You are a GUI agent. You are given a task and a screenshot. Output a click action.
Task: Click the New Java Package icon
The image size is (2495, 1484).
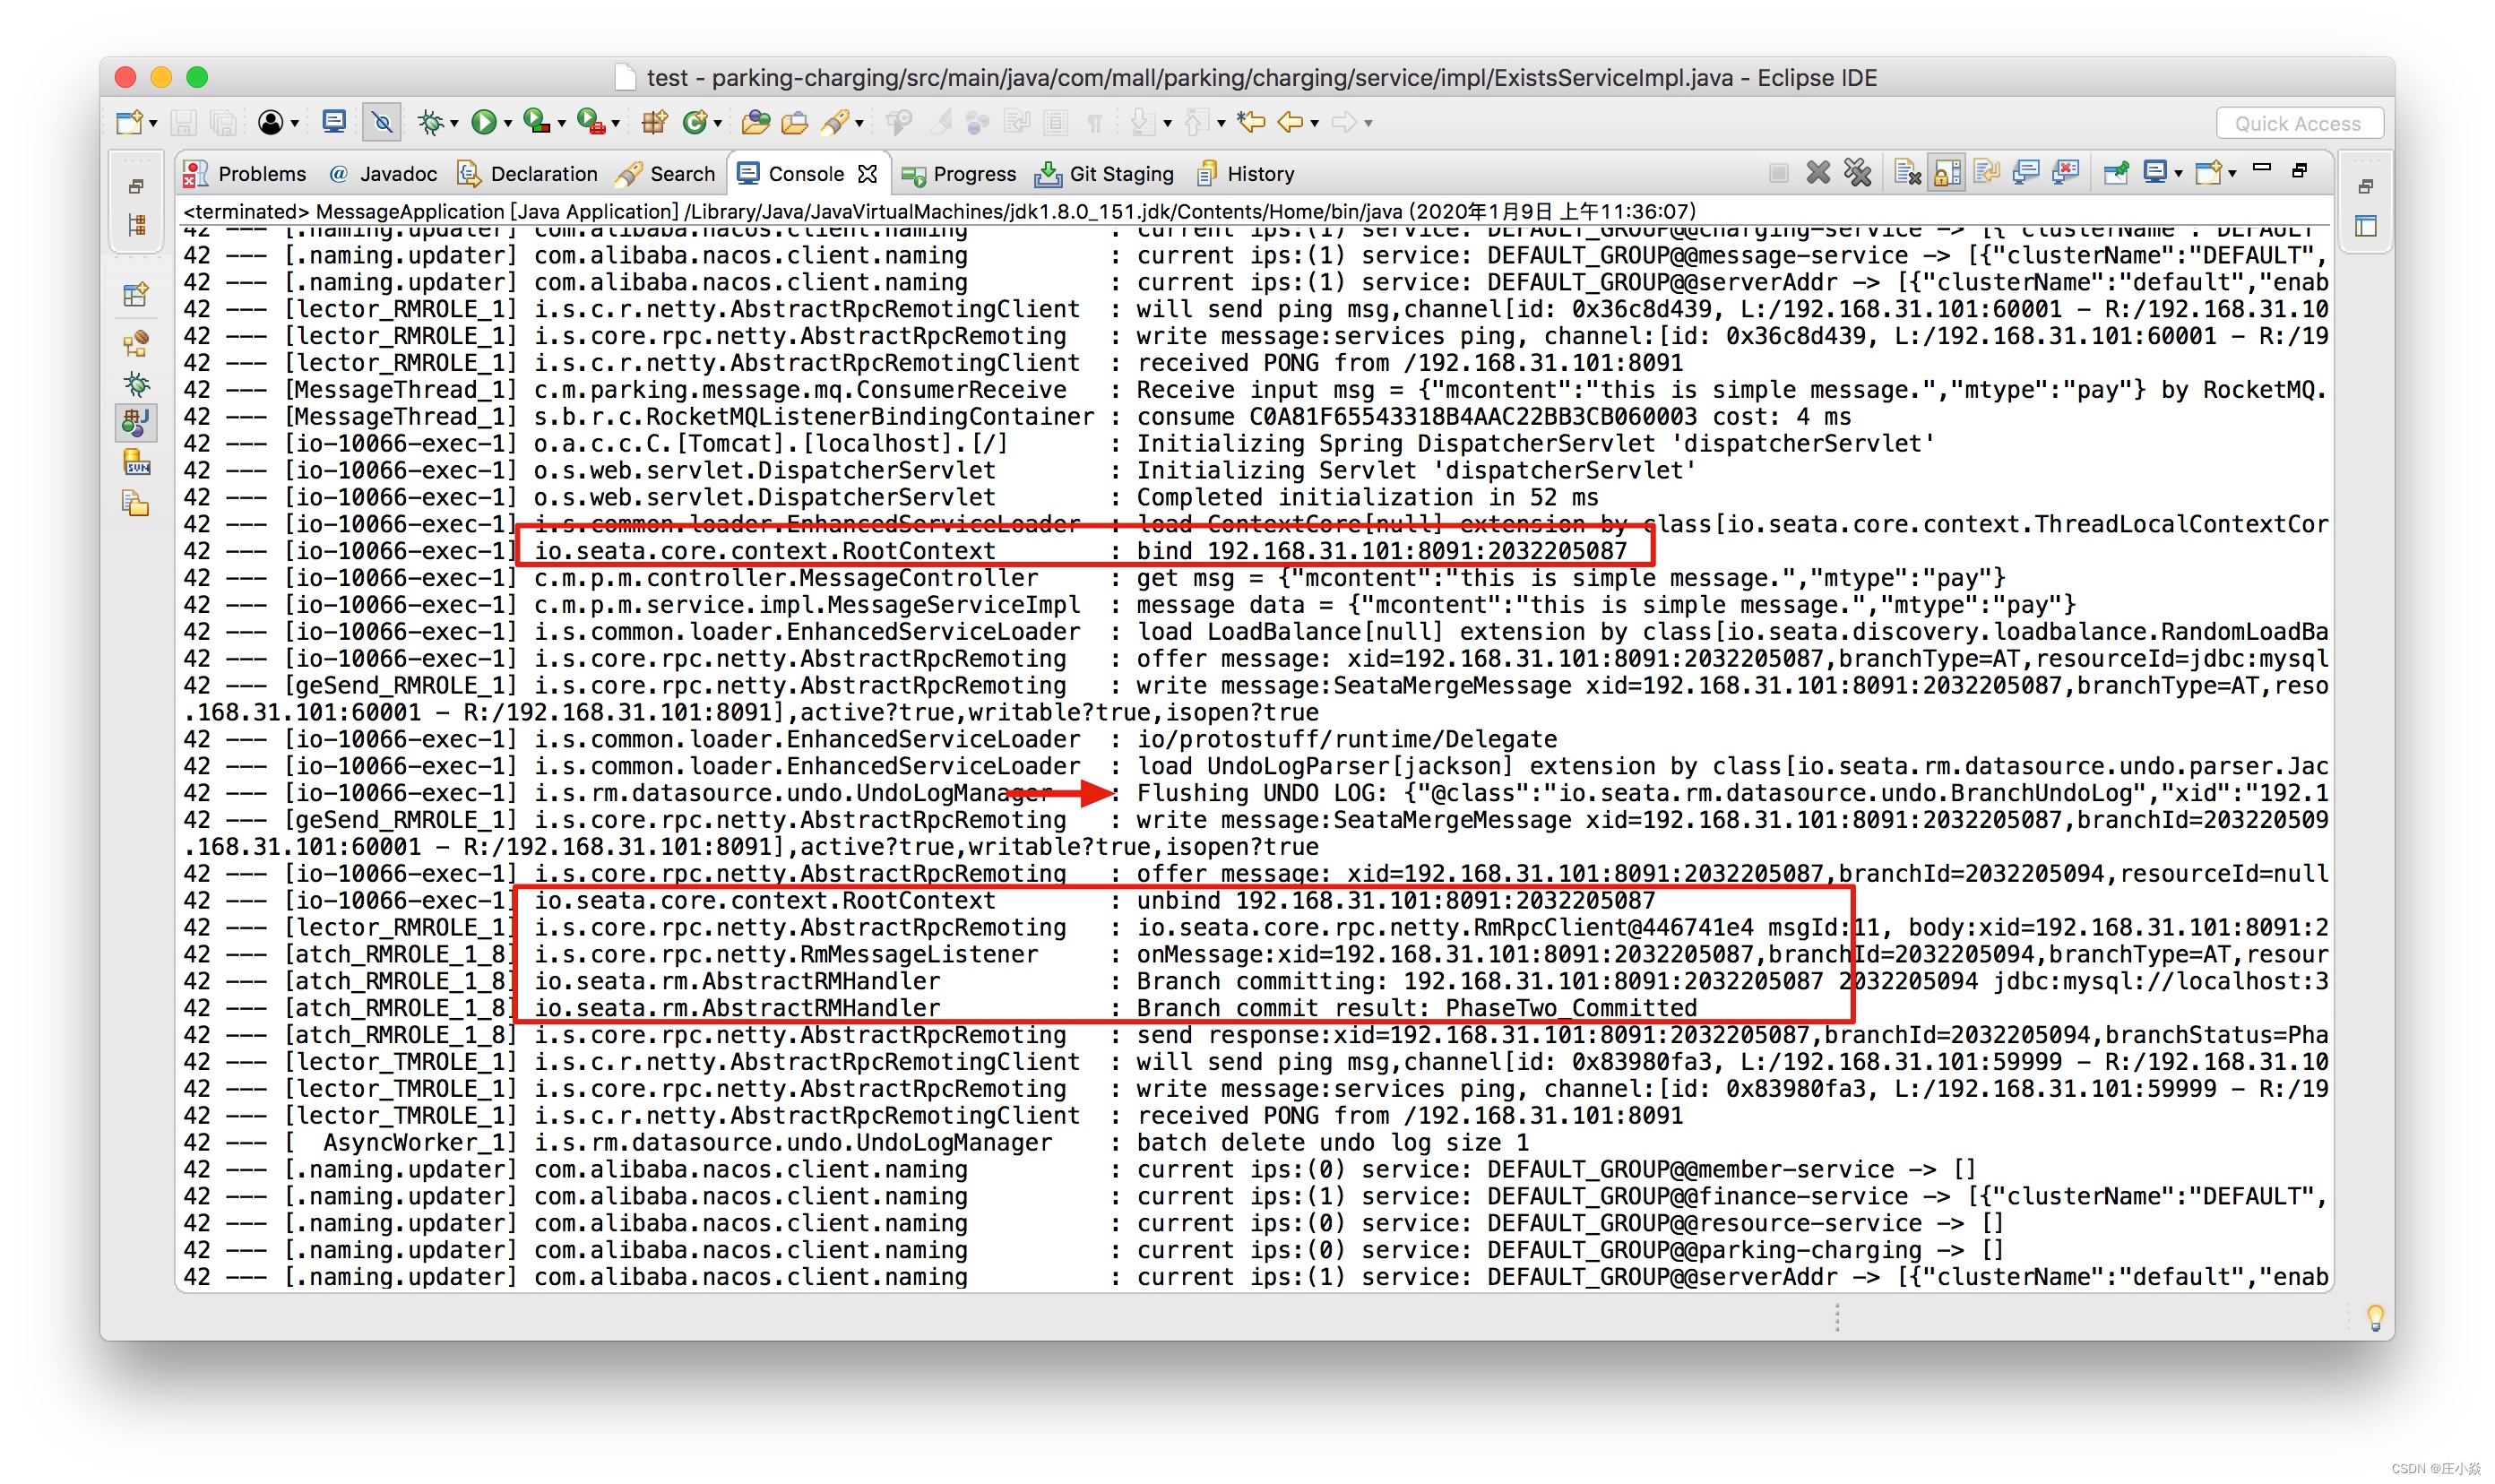pyautogui.click(x=654, y=123)
